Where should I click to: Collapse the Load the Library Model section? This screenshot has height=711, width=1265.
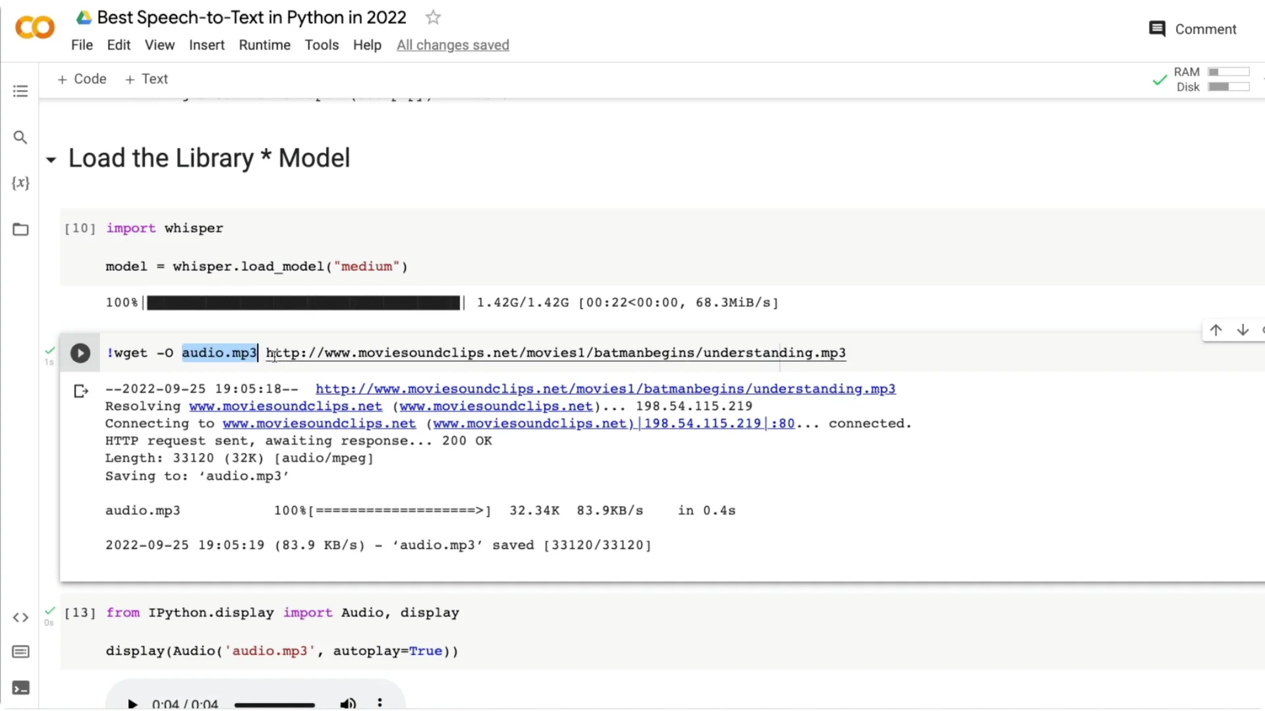click(x=51, y=159)
